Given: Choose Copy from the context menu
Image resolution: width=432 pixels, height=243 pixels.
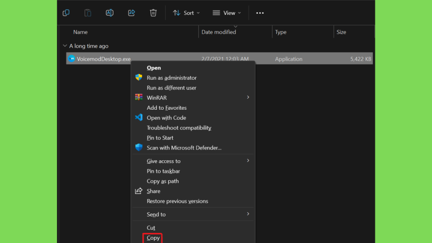Looking at the screenshot, I should pos(153,238).
